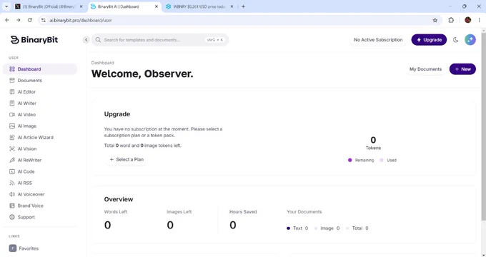
Task: Click the AI RSS feed icon
Action: coord(12,183)
